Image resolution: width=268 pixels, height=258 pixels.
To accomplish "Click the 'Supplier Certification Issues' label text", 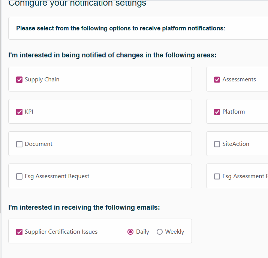I will pyautogui.click(x=61, y=232).
